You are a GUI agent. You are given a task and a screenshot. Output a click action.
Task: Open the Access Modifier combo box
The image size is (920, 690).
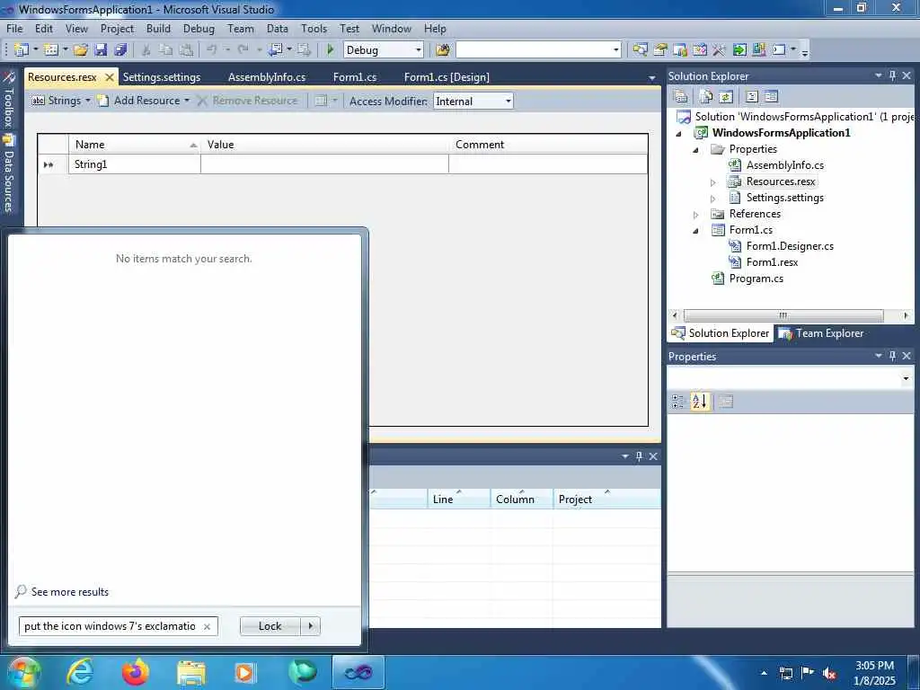point(473,101)
